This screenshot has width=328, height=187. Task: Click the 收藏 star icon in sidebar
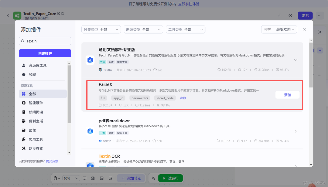pyautogui.click(x=23, y=74)
